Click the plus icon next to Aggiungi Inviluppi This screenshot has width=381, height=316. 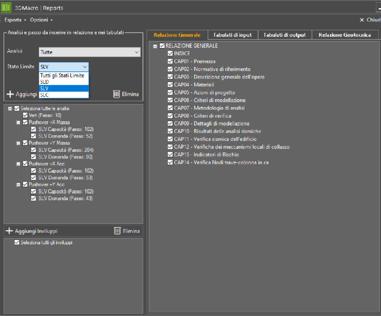coord(10,231)
